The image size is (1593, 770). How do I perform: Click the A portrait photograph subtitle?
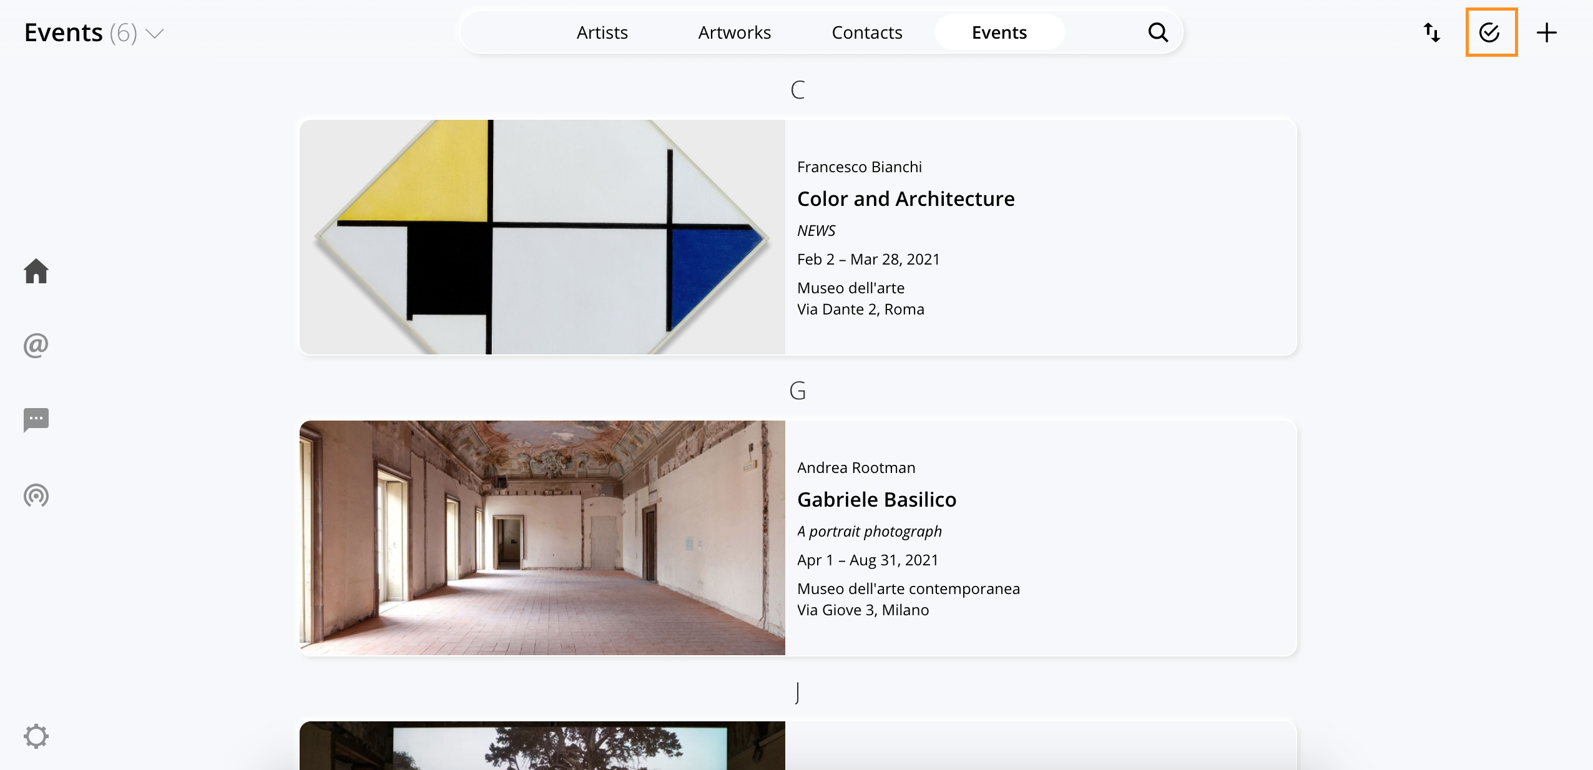(x=870, y=531)
